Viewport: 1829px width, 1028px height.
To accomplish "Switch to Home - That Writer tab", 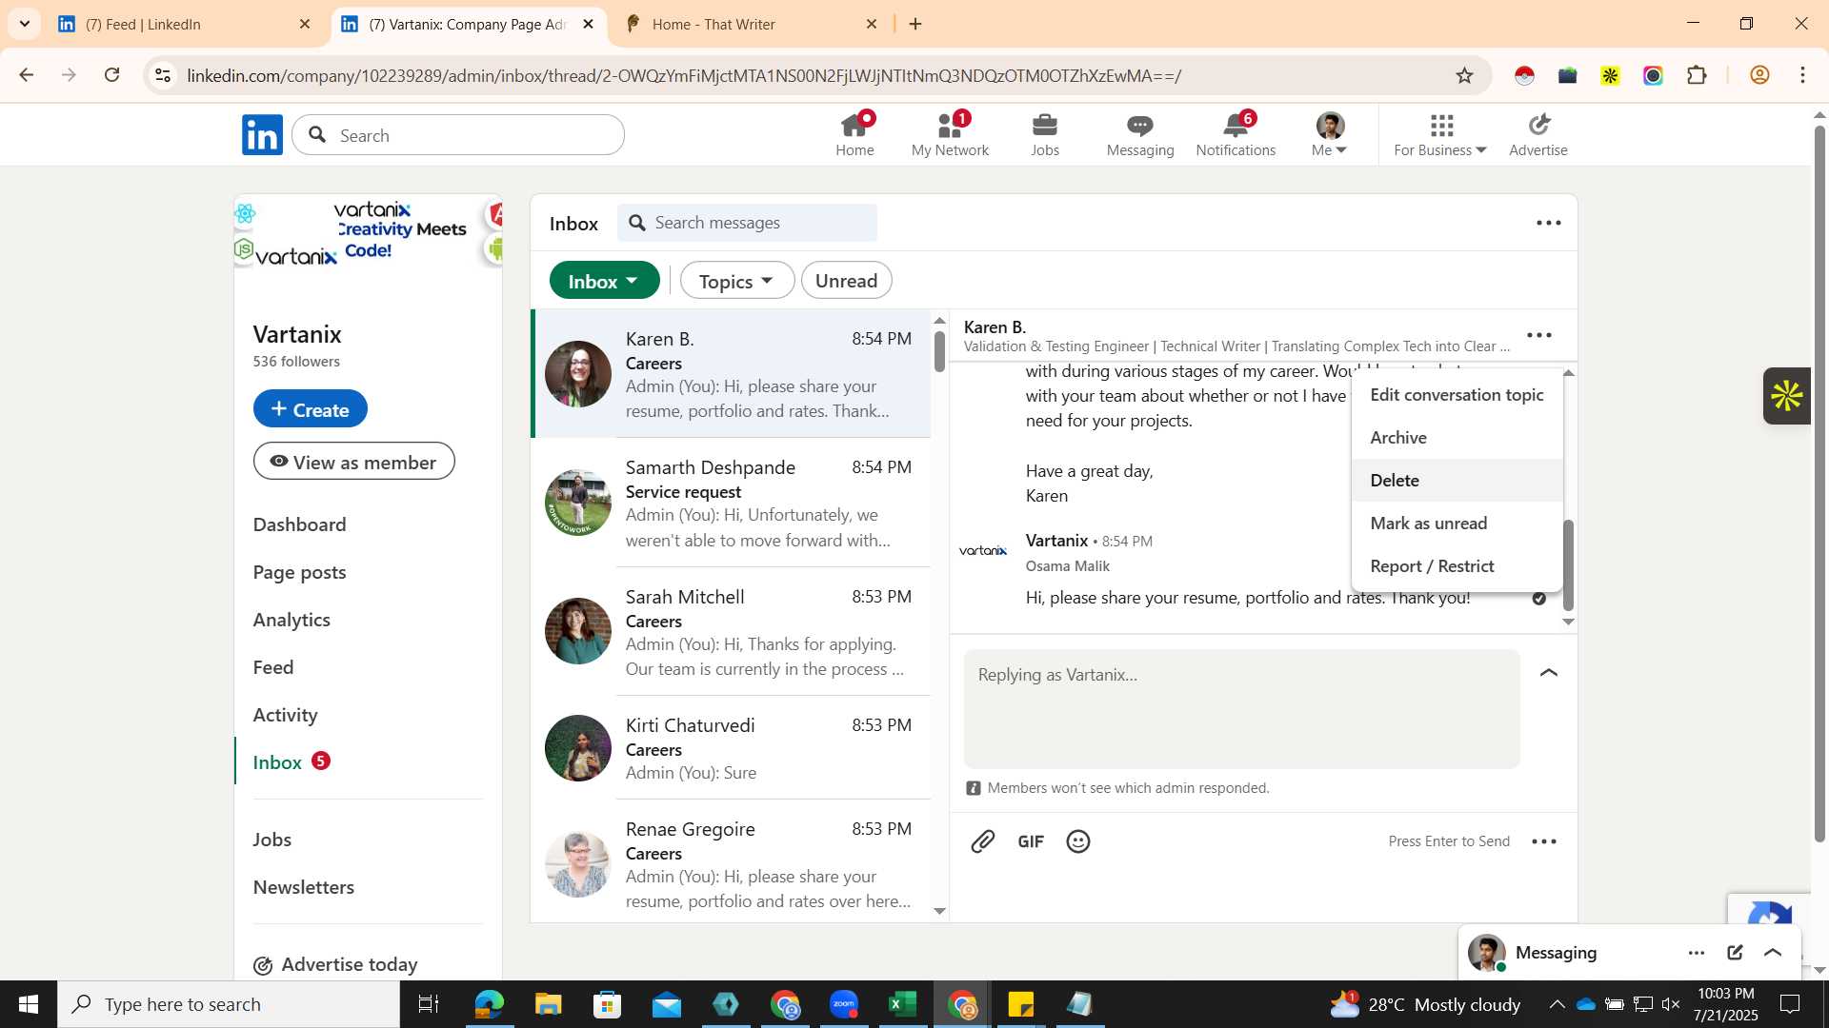I will 749,24.
